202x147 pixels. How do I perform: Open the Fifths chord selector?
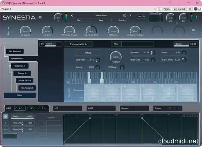click(x=88, y=53)
